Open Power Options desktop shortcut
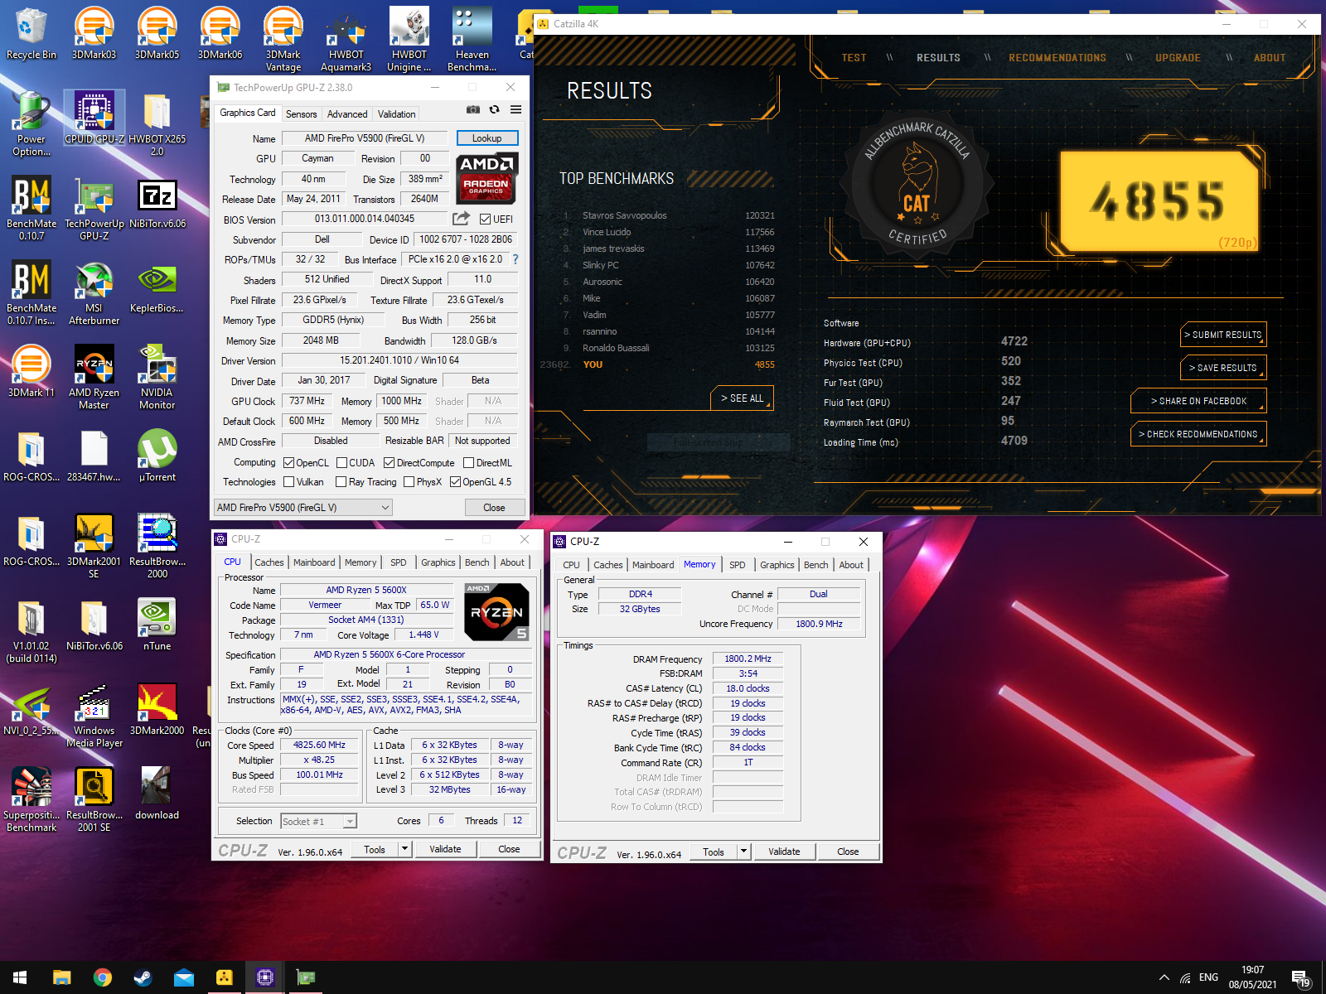Screen dimensions: 1326x994 [x=31, y=124]
